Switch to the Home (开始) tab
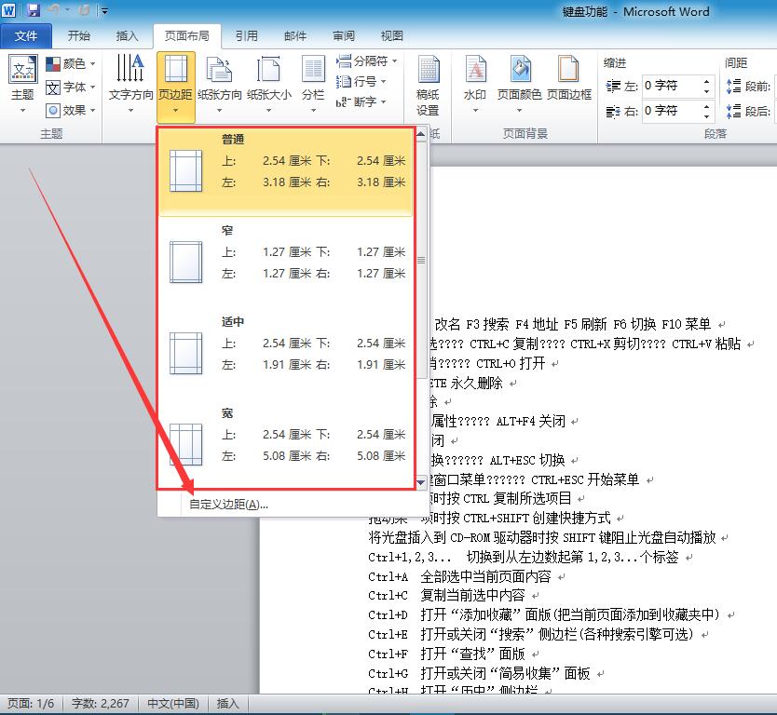Viewport: 777px width, 715px height. pyautogui.click(x=79, y=35)
